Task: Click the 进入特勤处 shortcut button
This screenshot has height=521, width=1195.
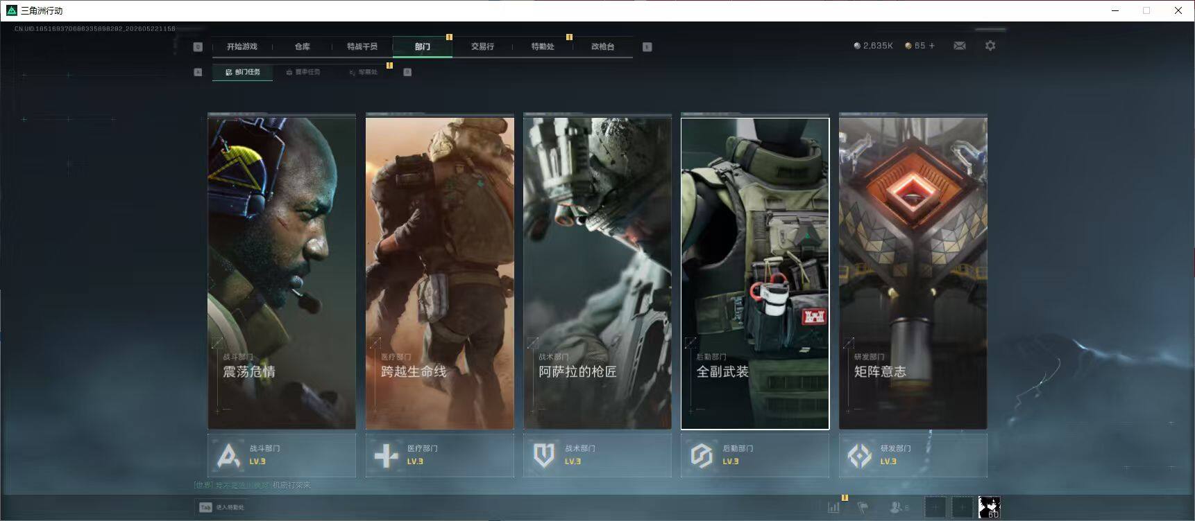Action: [222, 507]
